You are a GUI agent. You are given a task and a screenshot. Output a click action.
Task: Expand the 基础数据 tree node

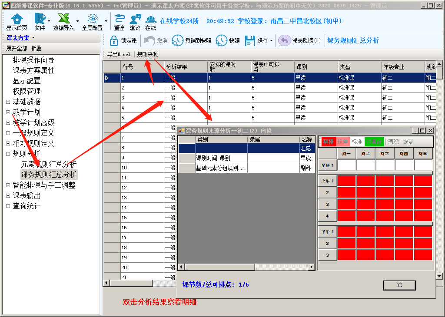pyautogui.click(x=8, y=102)
